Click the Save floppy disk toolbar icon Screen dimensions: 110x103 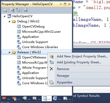pos(26,10)
